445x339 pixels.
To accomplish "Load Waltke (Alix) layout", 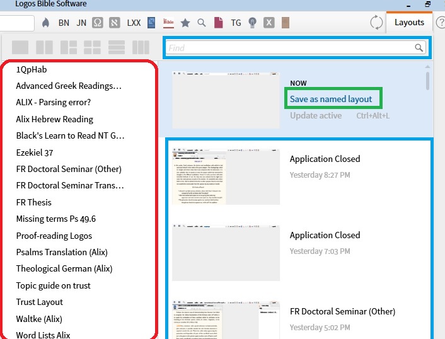I will tap(39, 319).
